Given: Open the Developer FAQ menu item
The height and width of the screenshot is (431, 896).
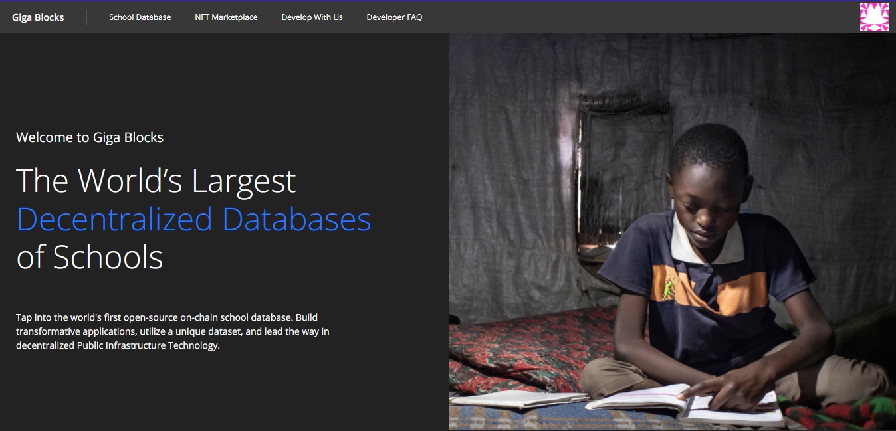Looking at the screenshot, I should [x=394, y=17].
